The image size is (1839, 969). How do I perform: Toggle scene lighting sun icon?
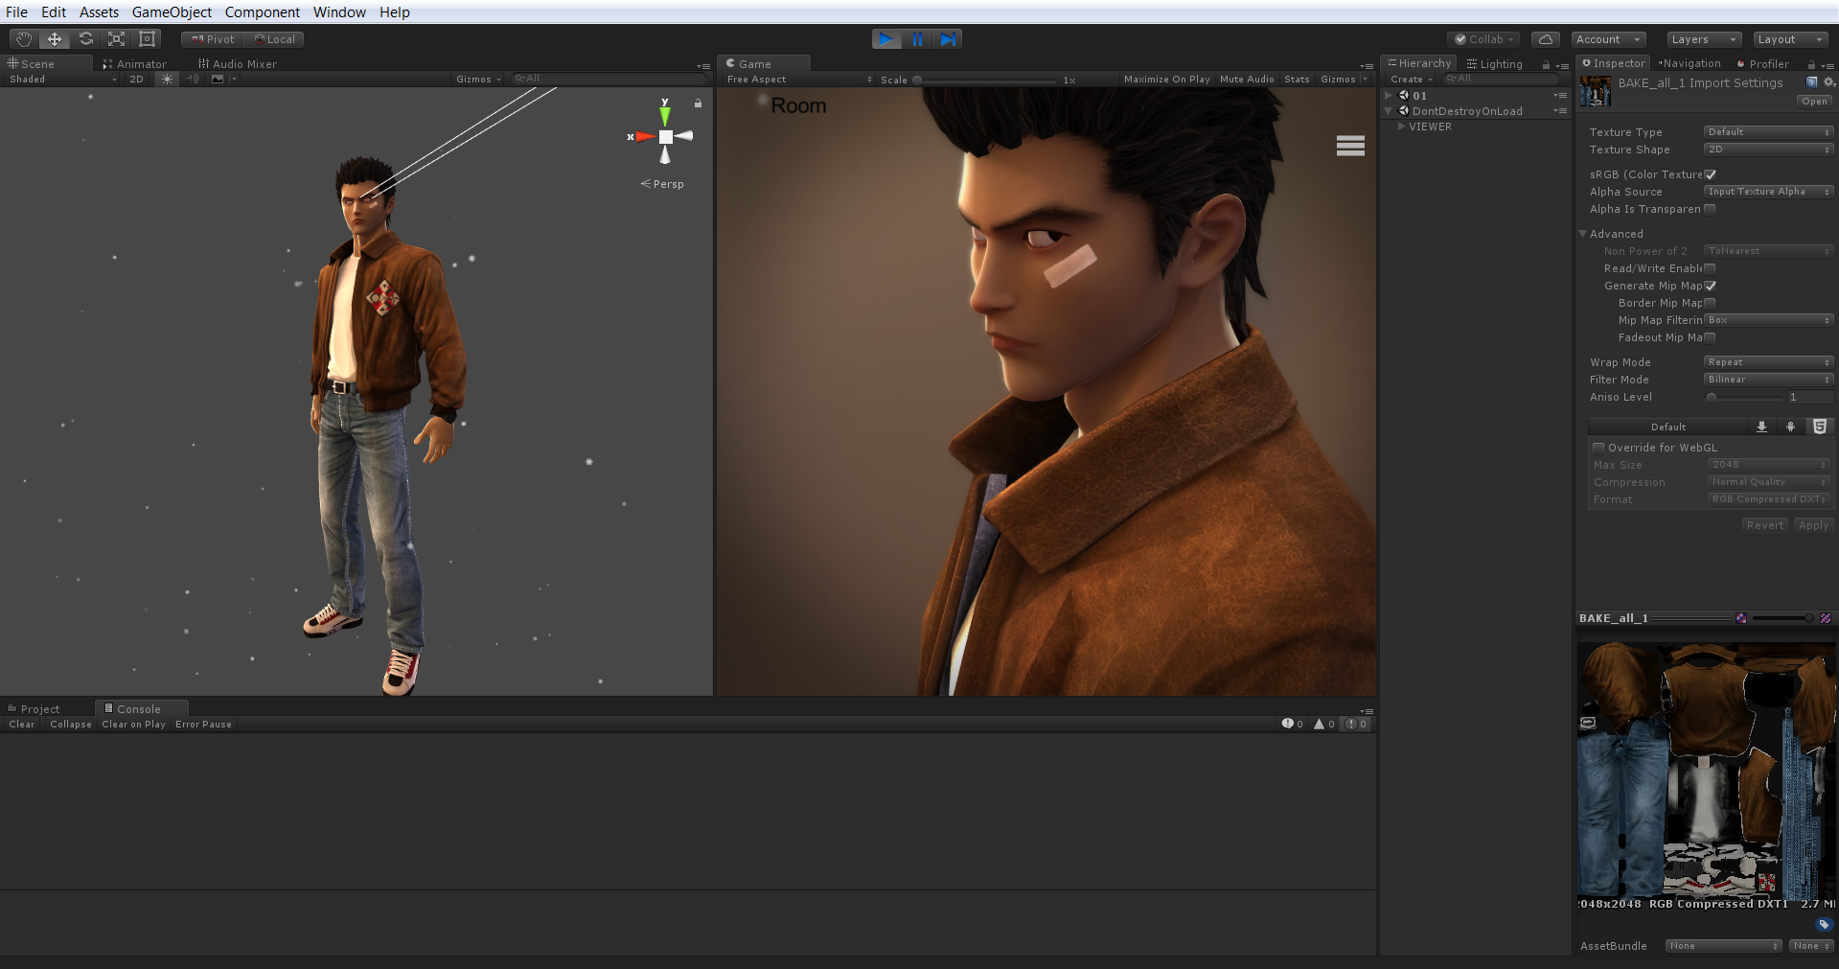click(168, 80)
